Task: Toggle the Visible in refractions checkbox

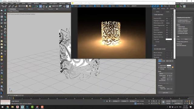Action: 177,30
